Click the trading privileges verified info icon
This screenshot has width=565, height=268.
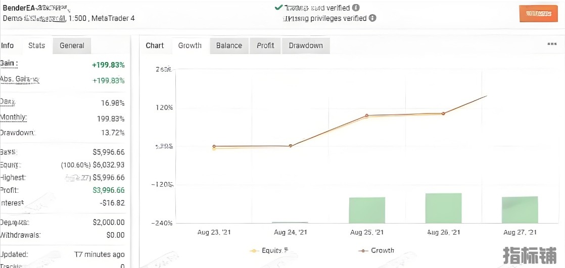pos(372,18)
